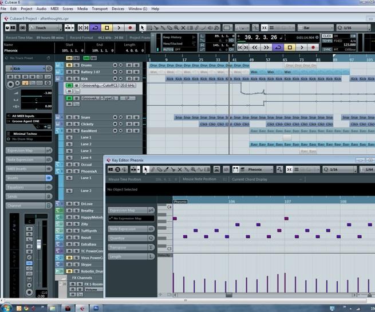The image size is (375, 312).
Task: Solo Lane 3 of the BassMent track
Action: (69, 151)
